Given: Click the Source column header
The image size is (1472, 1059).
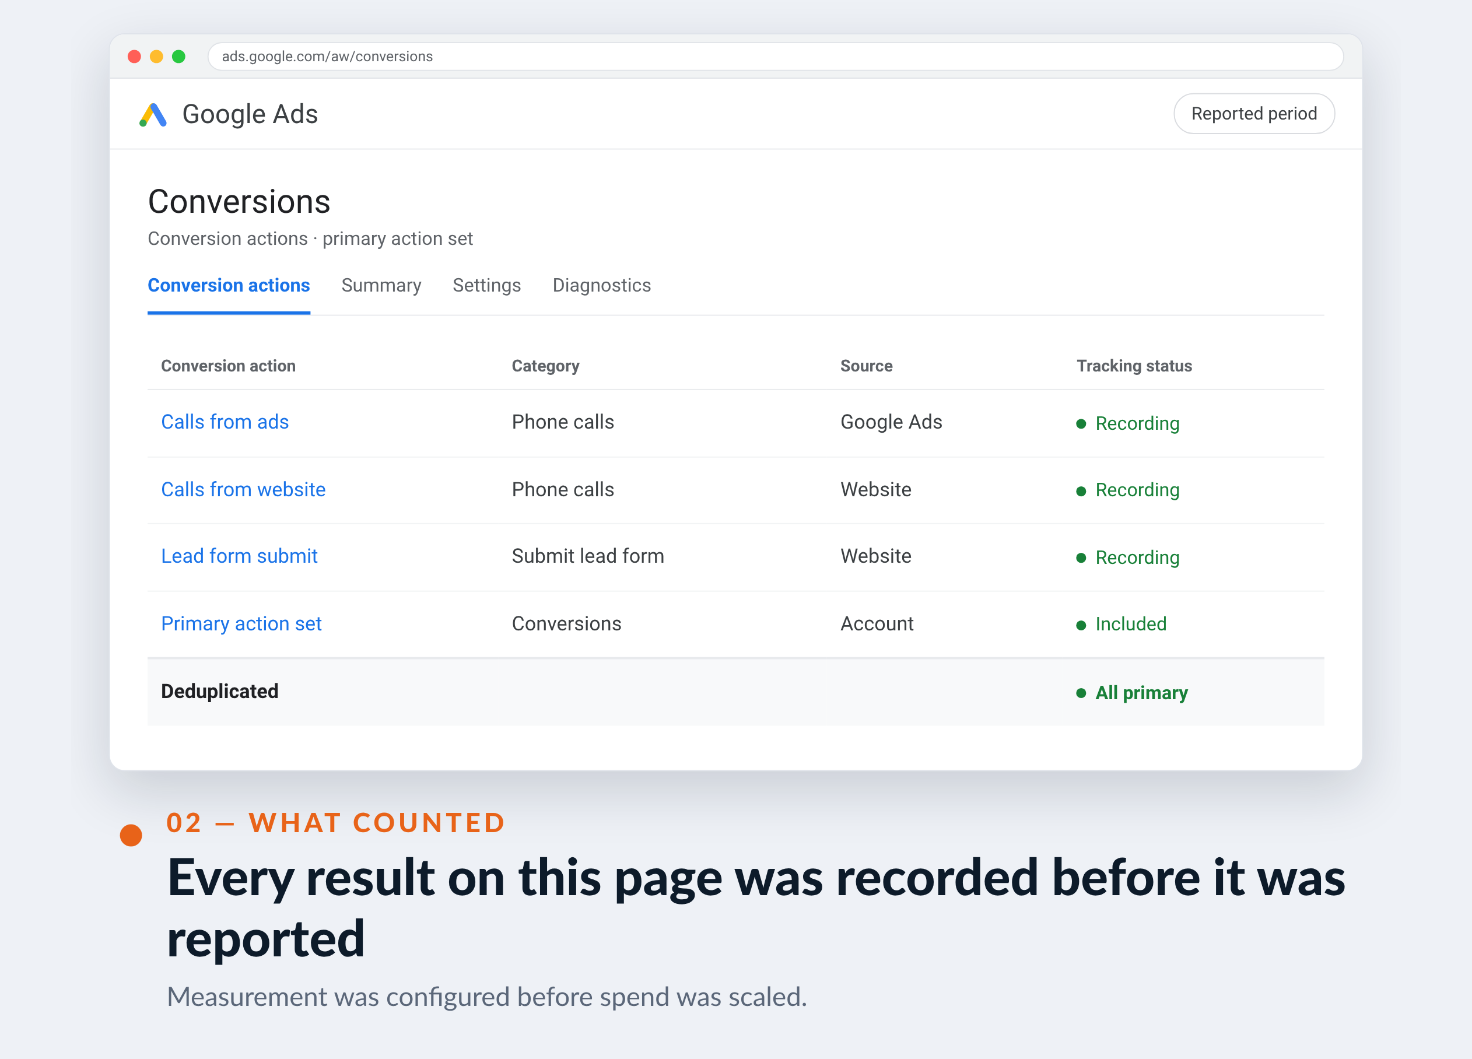Looking at the screenshot, I should point(866,366).
